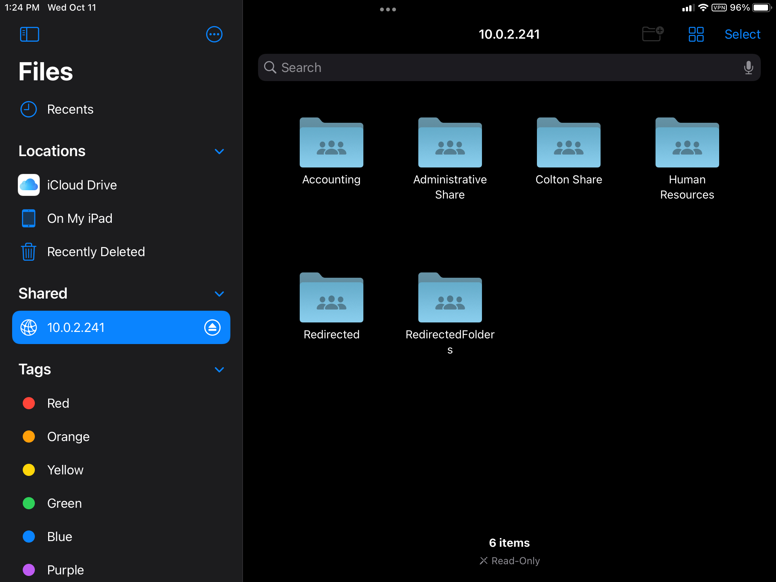Create a new folder with plus icon
776x582 pixels.
(652, 34)
